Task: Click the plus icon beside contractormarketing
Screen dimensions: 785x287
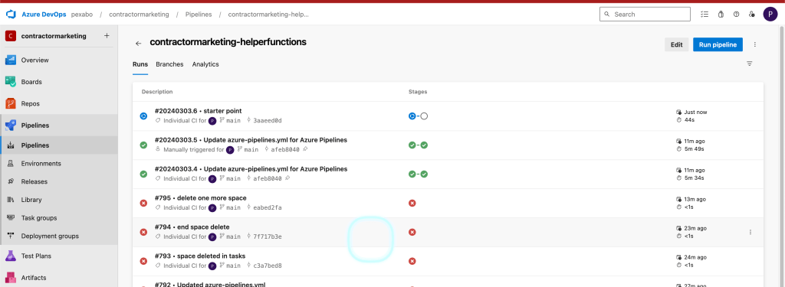Action: 106,36
